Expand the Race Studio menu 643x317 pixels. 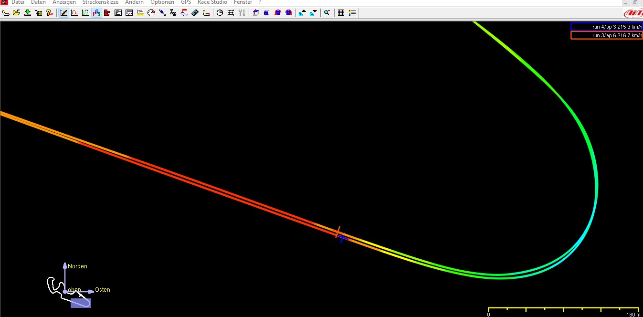[x=212, y=2]
